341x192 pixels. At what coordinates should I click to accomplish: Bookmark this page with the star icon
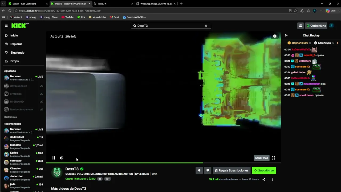(295, 11)
